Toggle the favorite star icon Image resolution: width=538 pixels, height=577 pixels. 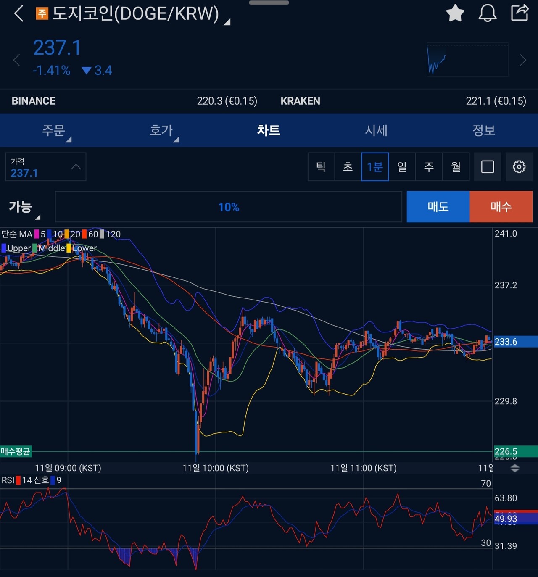455,13
